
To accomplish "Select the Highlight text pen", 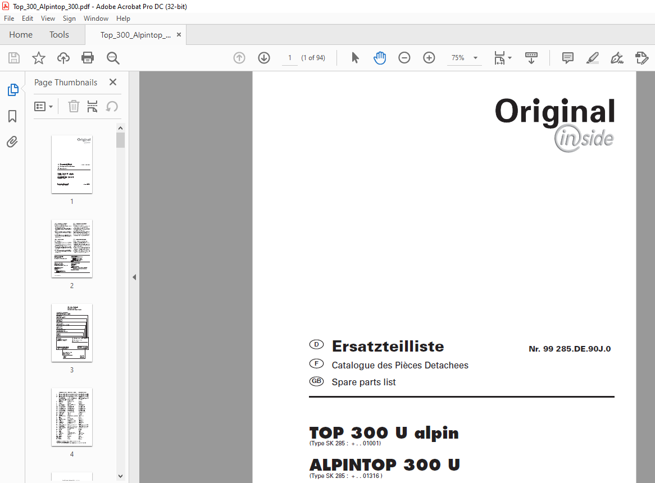I will coord(592,58).
